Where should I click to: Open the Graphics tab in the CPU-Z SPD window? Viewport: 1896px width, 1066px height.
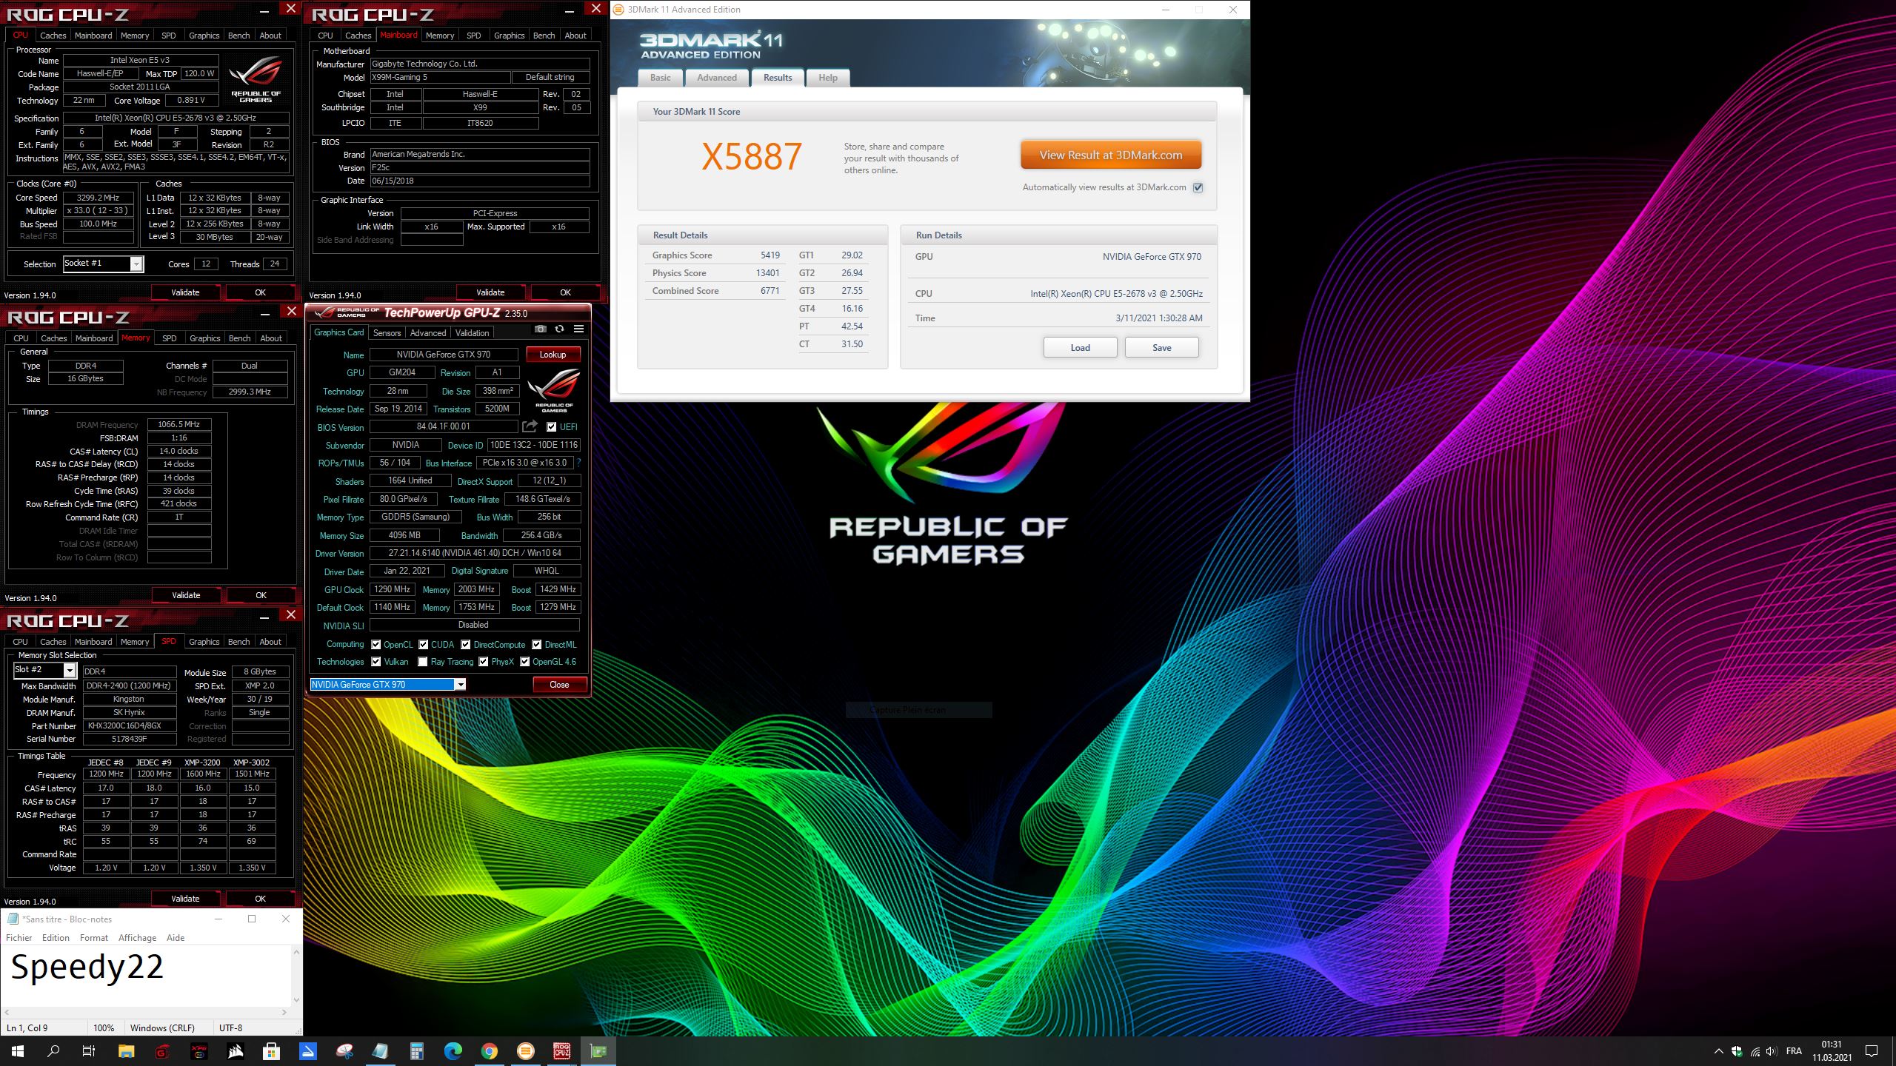204,642
